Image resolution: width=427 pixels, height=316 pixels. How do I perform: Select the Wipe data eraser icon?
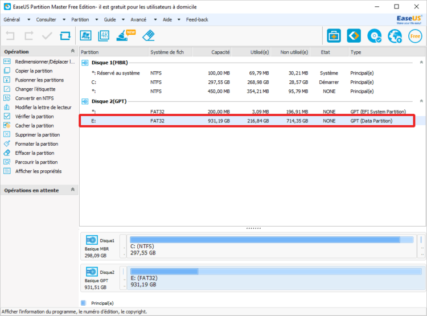tap(149, 36)
